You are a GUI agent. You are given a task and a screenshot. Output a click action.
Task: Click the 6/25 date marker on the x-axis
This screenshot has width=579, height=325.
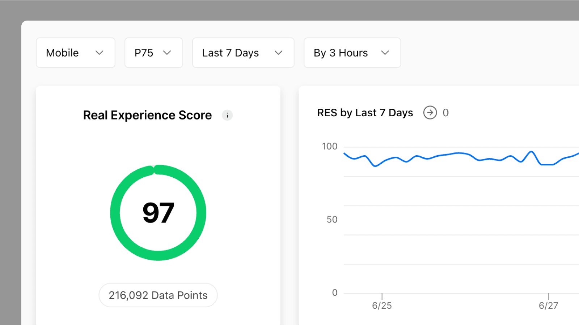382,305
